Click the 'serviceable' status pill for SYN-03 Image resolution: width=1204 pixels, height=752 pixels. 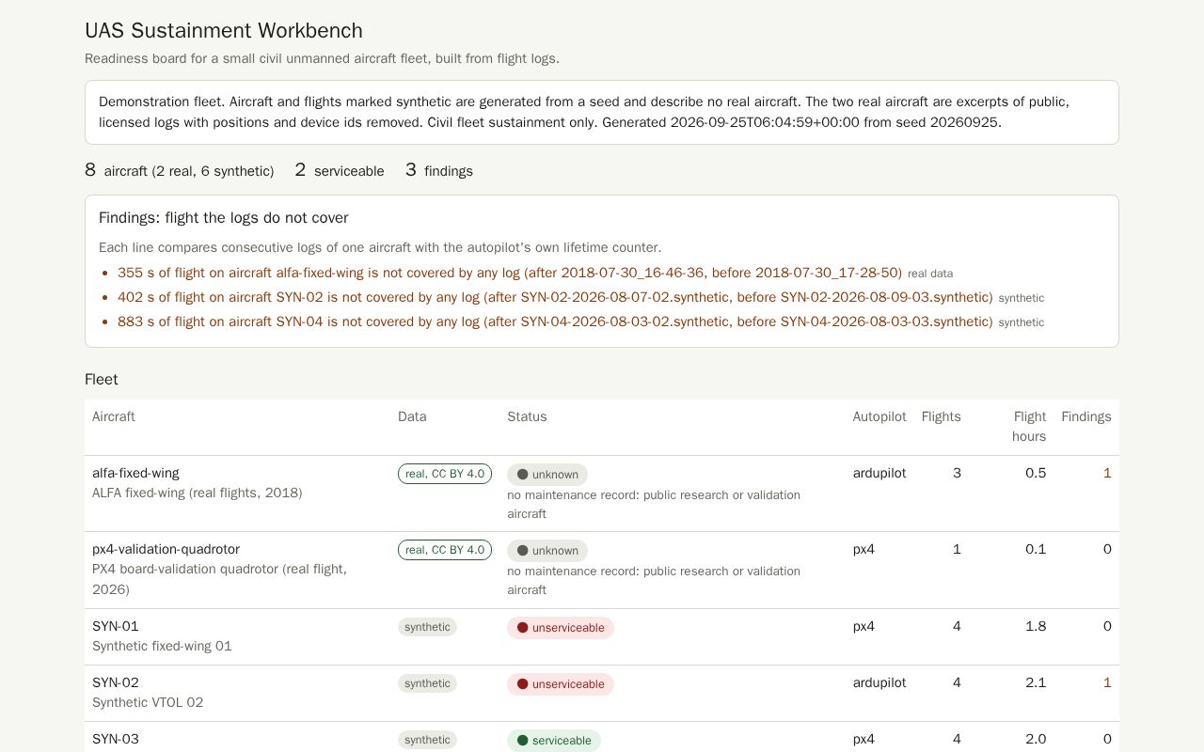tap(554, 741)
